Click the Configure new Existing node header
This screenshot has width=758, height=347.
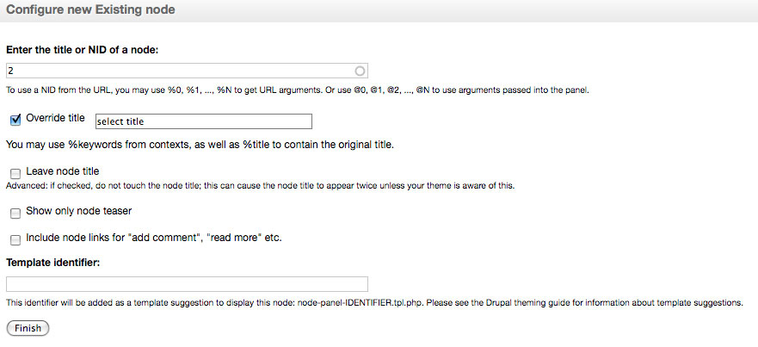tap(90, 9)
